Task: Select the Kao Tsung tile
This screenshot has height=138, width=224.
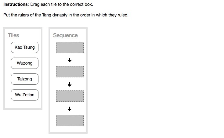Action: coord(25,48)
